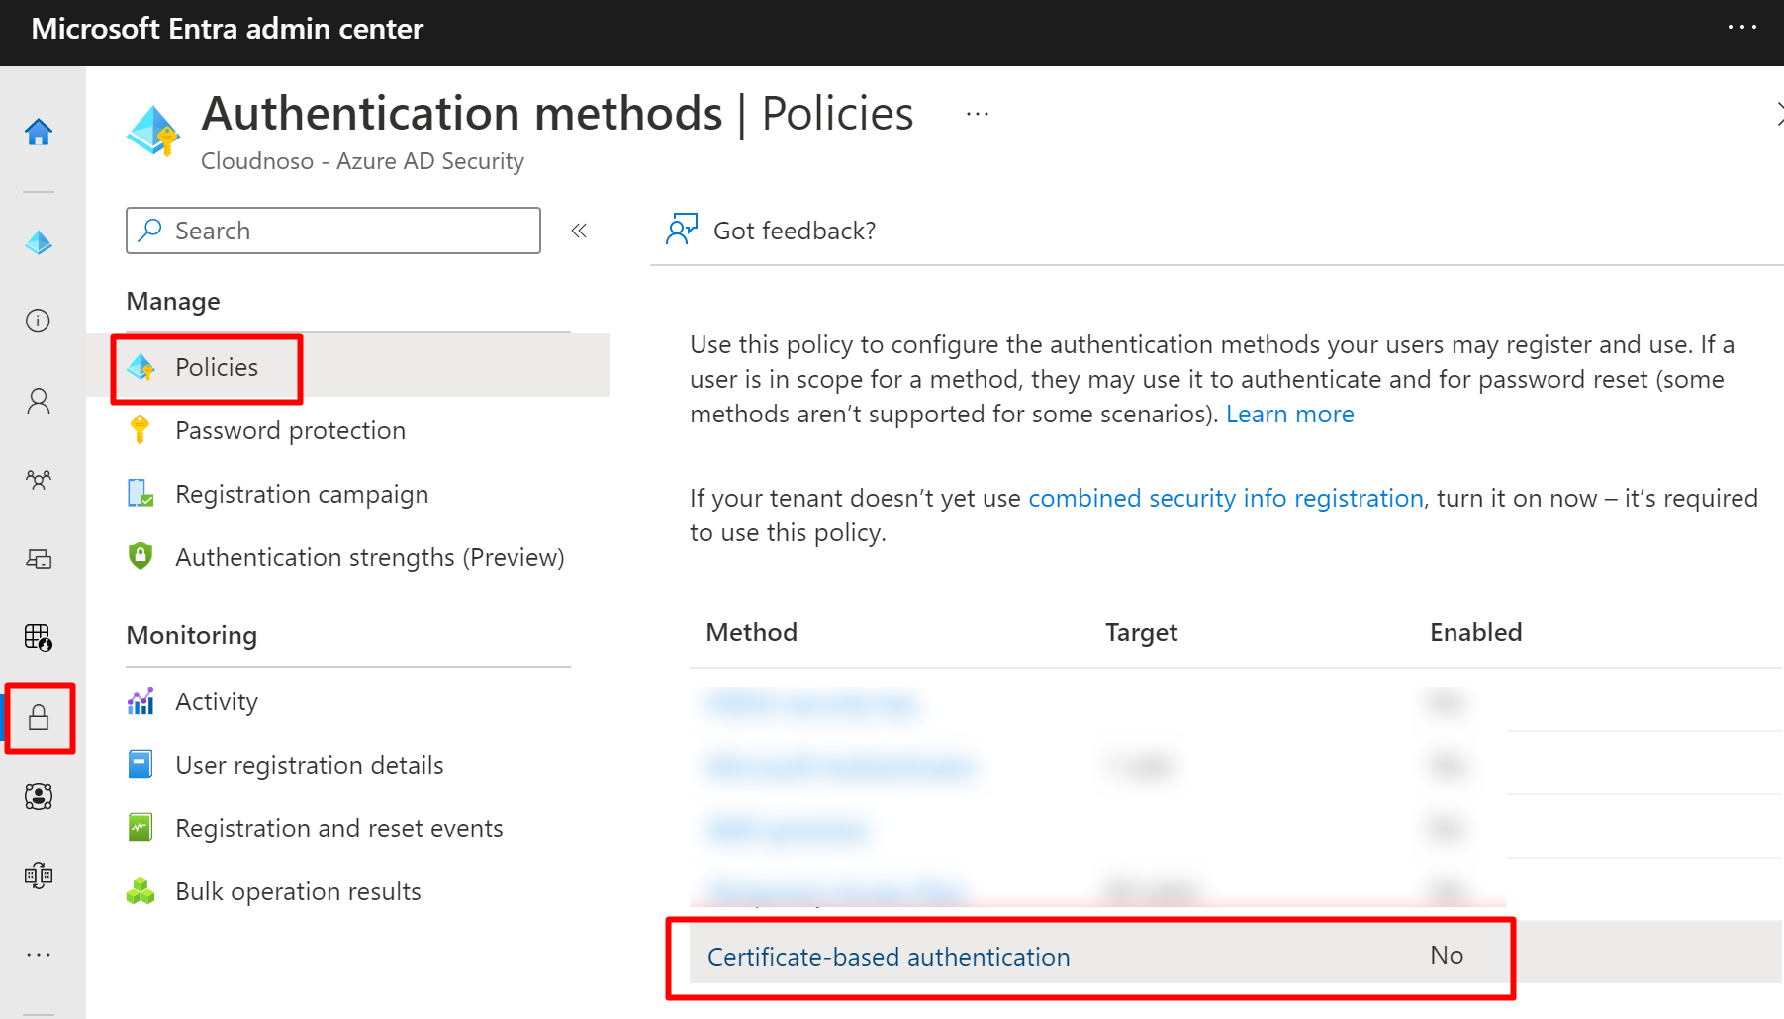Open Password protection menu item
Image resolution: width=1784 pixels, height=1019 pixels.
(290, 430)
